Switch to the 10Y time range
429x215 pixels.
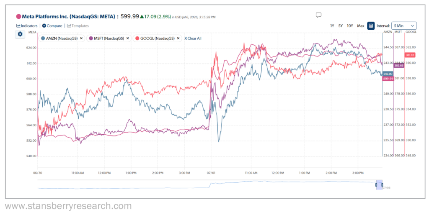pyautogui.click(x=350, y=26)
